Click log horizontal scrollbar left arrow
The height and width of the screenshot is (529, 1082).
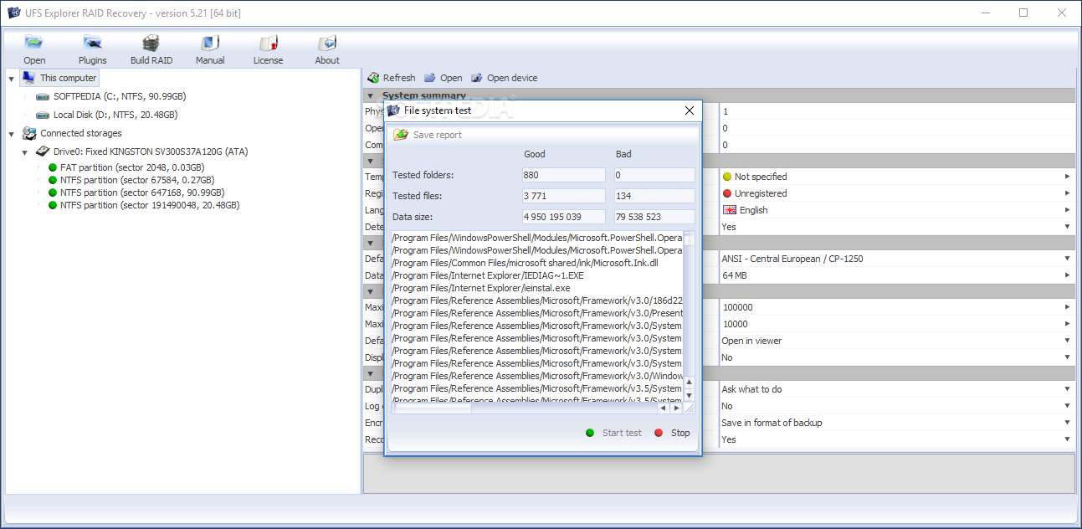click(663, 408)
